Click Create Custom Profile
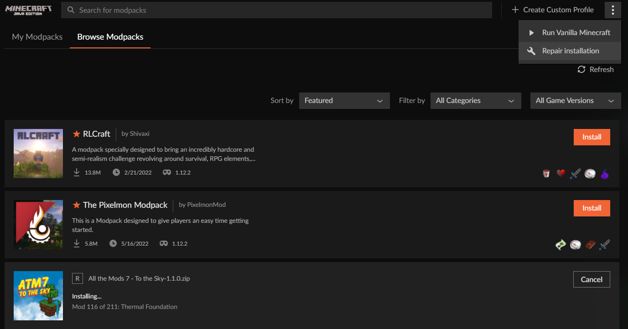 tap(553, 10)
